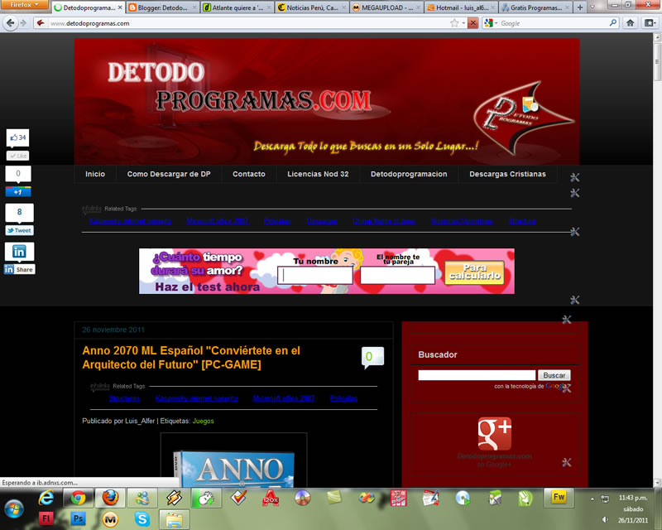This screenshot has width=662, height=530.
Task: Open the Anno game cover thumbnail
Action: (x=234, y=460)
